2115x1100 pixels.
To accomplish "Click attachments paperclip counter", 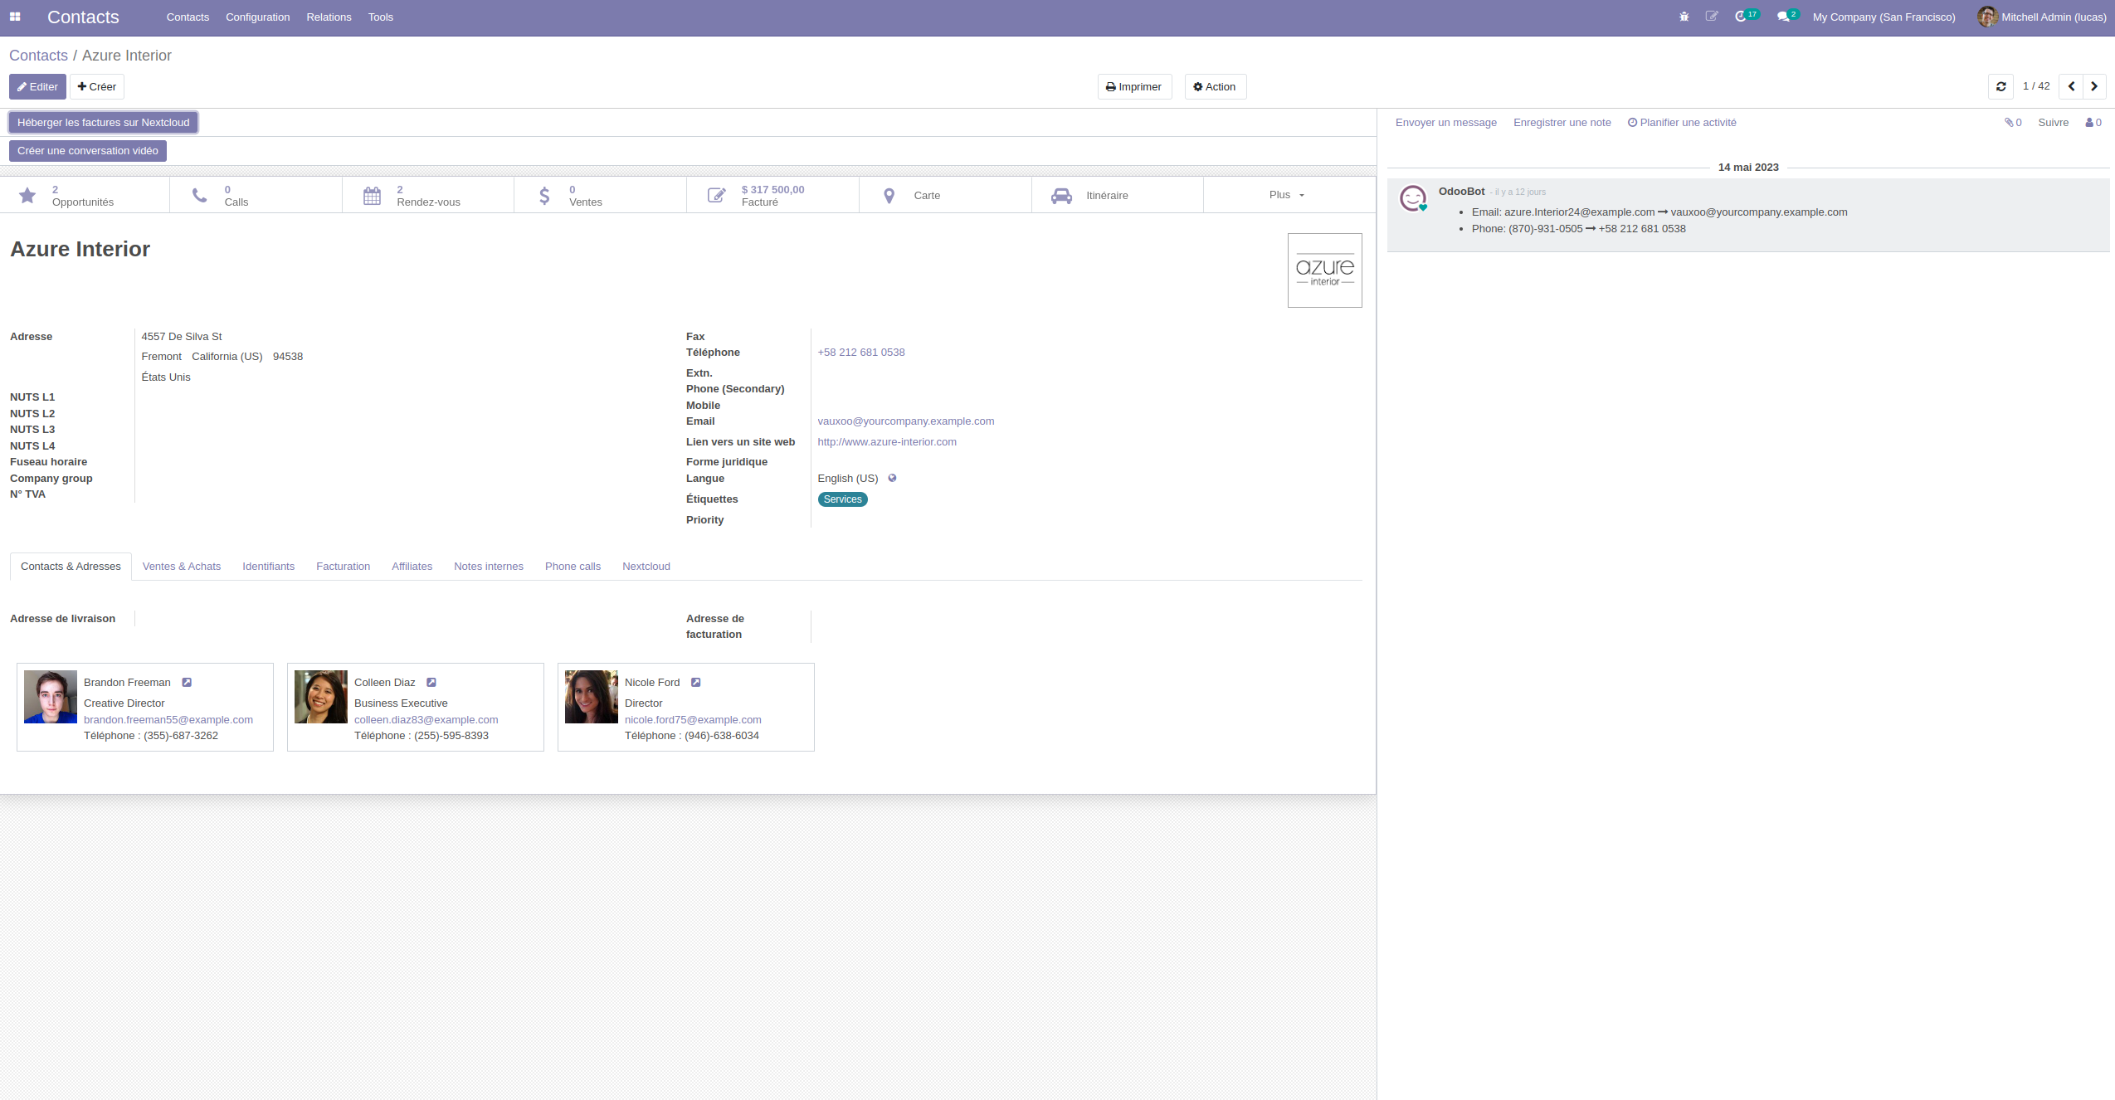I will (2013, 122).
